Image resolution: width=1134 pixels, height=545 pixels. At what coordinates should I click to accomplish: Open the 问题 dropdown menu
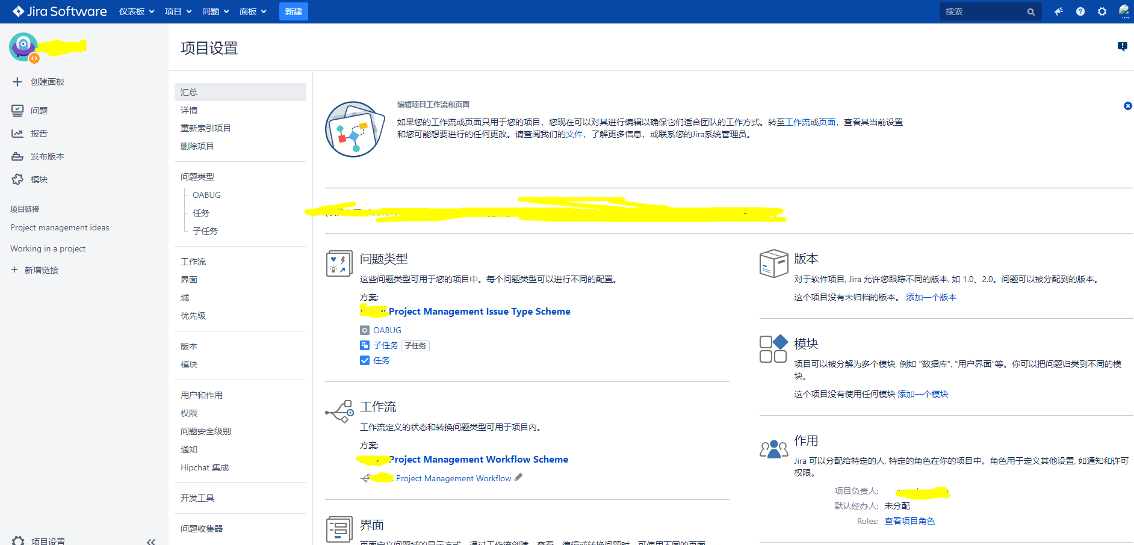point(215,11)
